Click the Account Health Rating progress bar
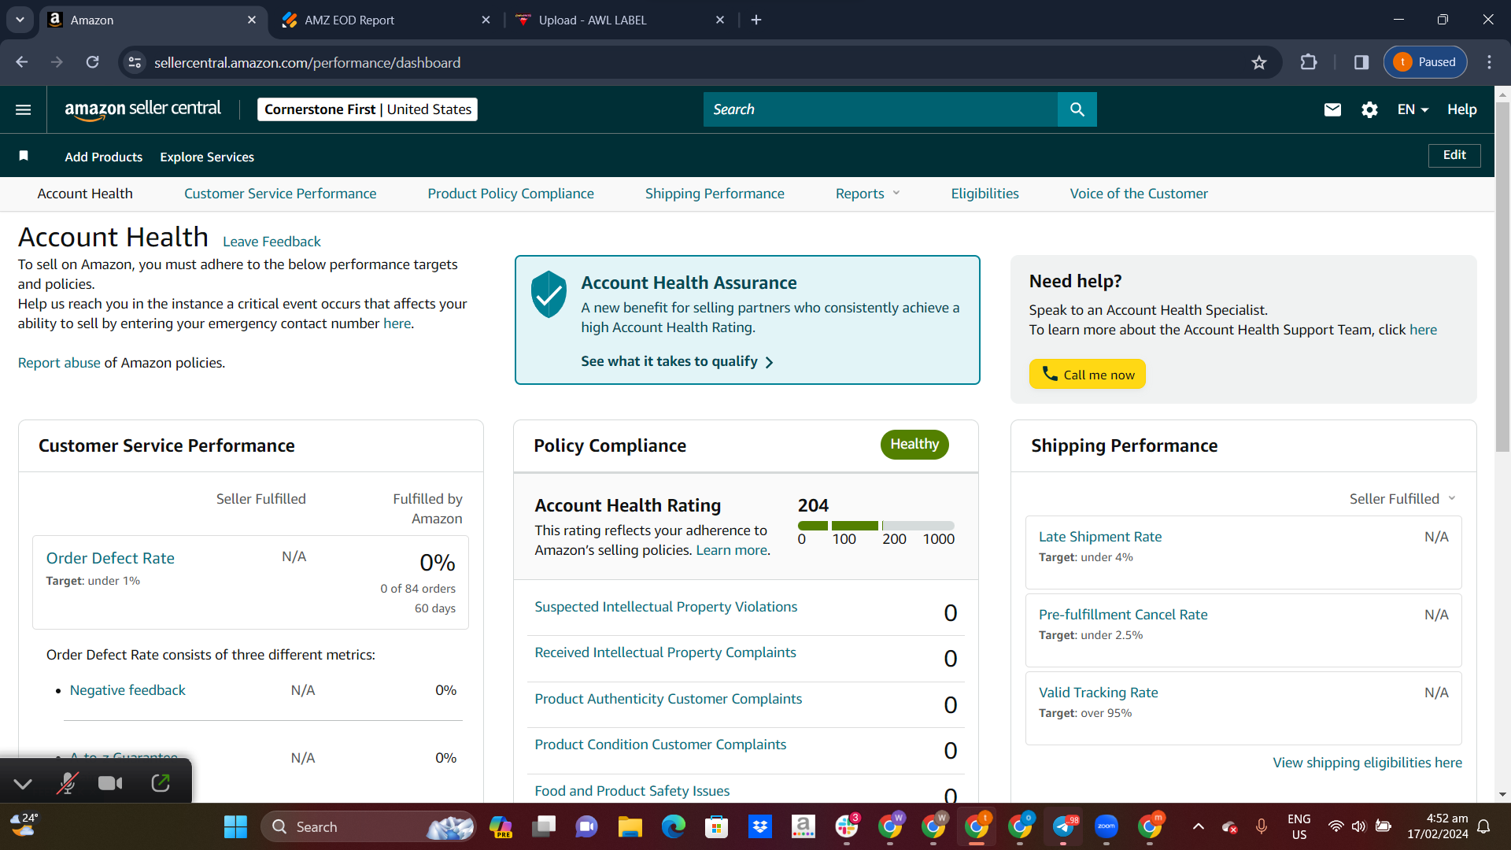Image resolution: width=1511 pixels, height=850 pixels. coord(876,525)
